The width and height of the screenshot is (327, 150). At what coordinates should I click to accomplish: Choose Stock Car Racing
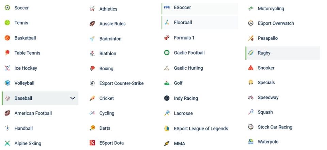[275, 127]
